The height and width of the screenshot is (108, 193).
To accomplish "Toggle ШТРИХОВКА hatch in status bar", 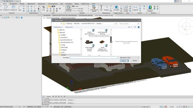I will 68,107.
